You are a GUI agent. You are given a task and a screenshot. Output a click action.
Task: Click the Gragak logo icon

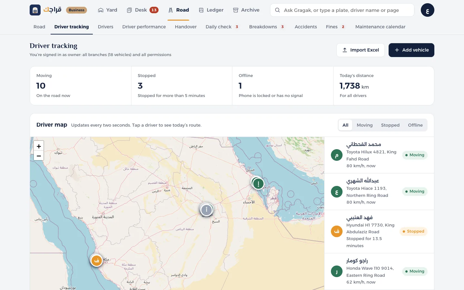click(x=35, y=10)
